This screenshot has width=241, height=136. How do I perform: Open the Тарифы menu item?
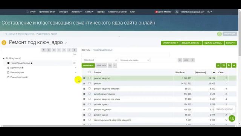pos(101,12)
